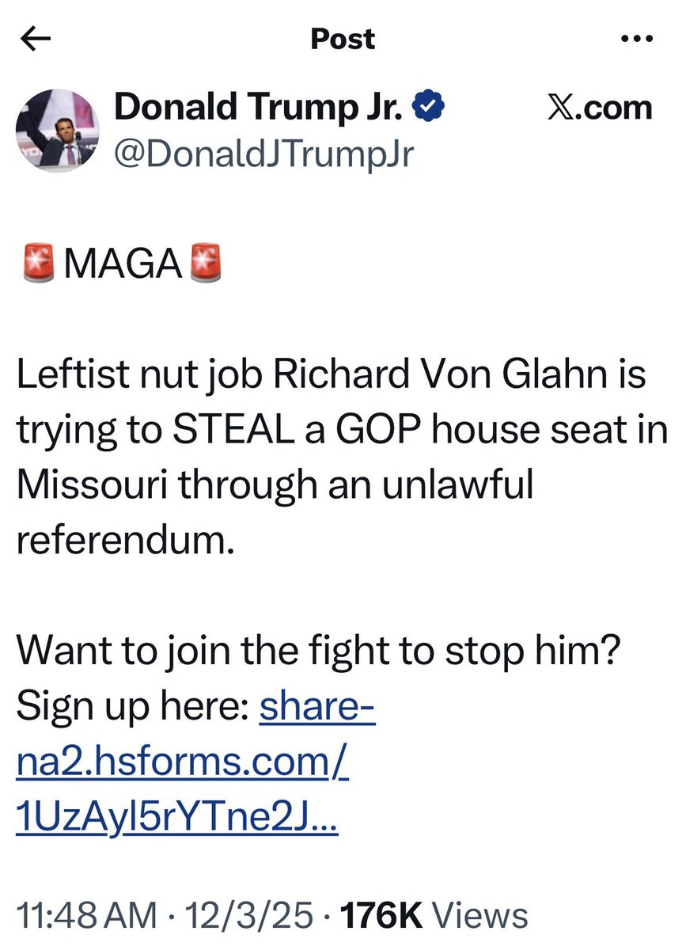Tap the back arrow icon
The height and width of the screenshot is (950, 686).
point(38,39)
